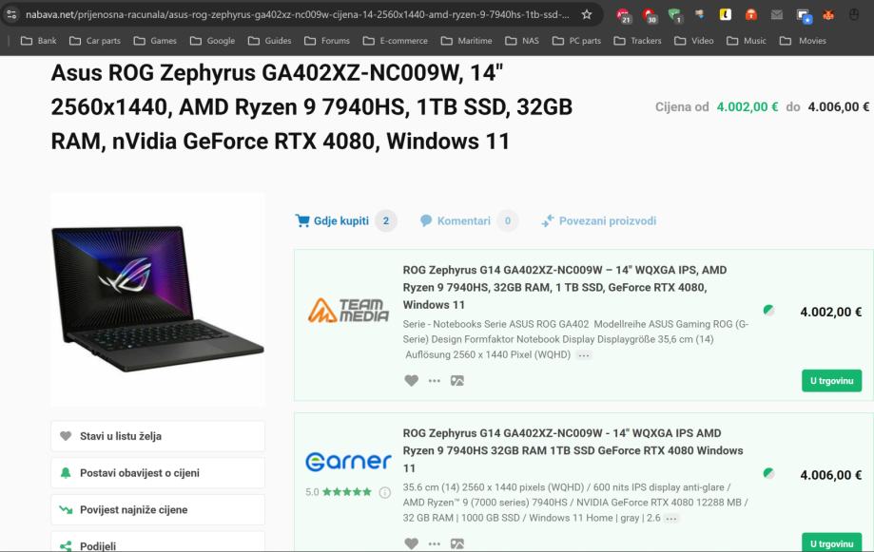Open Povijest najniže cijene price history

pos(158,509)
